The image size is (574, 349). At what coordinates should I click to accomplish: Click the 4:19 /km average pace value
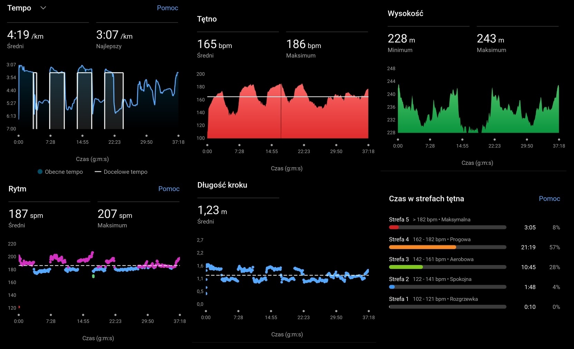(x=25, y=35)
